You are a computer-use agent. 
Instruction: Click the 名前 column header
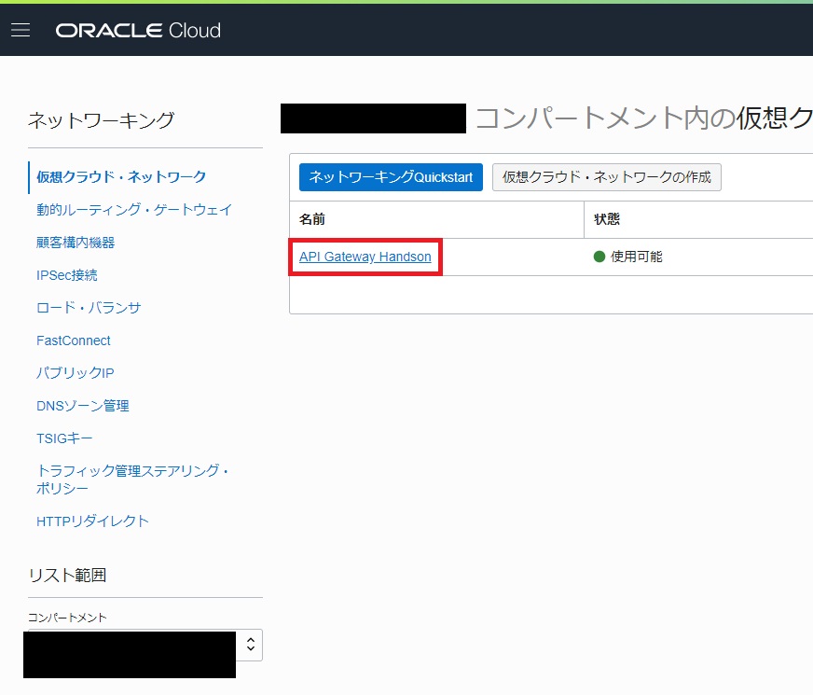pos(313,220)
